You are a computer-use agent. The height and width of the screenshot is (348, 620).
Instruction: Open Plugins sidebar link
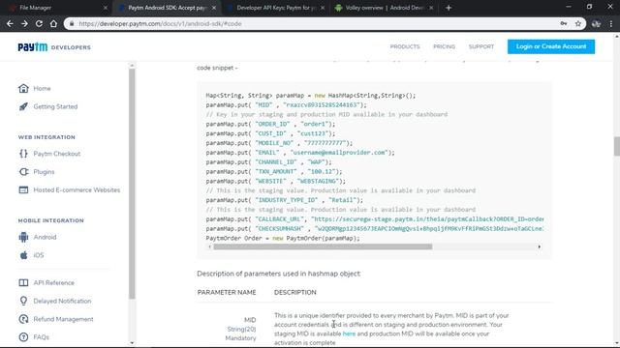pyautogui.click(x=44, y=172)
